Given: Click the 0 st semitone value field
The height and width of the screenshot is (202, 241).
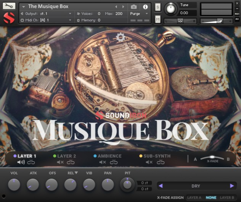Looking at the screenshot, I should (144, 183).
